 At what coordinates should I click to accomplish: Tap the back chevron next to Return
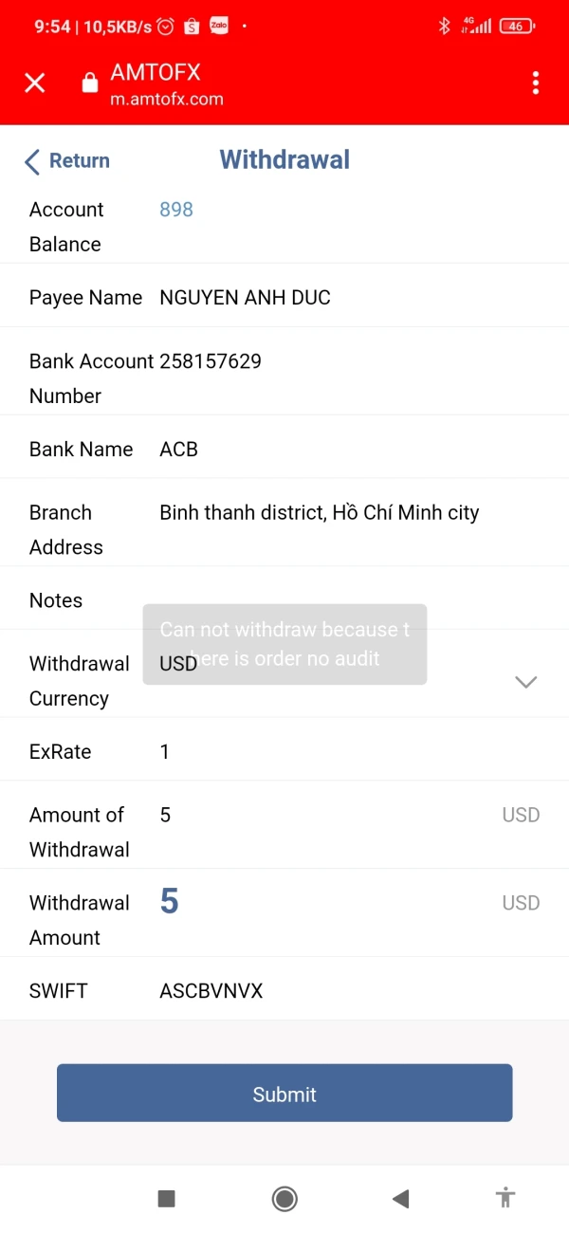click(32, 161)
